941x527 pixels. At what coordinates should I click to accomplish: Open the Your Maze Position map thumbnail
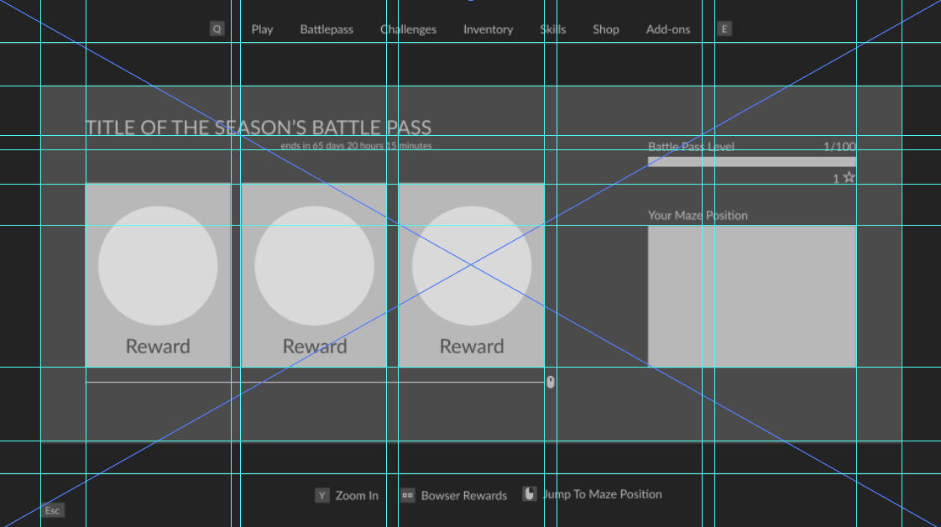pyautogui.click(x=752, y=295)
